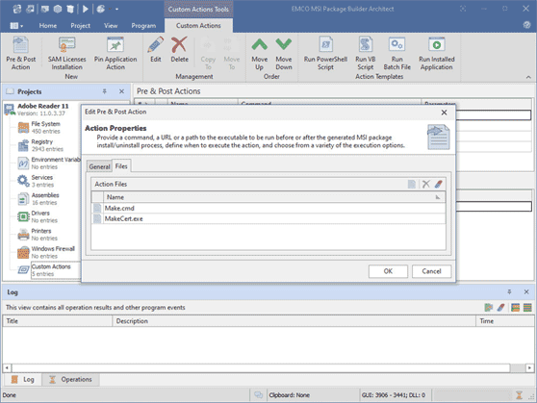
Task: Select the MakeCert.exe file row
Action: (268, 218)
